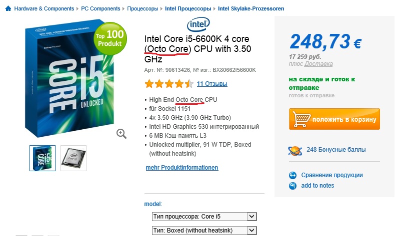Open the Доставка delivery link
The width and height of the screenshot is (395, 236).
point(318,64)
